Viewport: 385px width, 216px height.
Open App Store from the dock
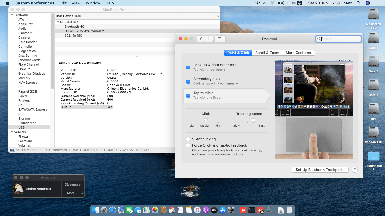(x=223, y=210)
